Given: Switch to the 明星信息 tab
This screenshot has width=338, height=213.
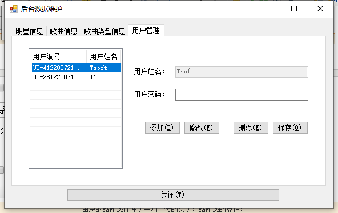Looking at the screenshot, I should point(29,31).
